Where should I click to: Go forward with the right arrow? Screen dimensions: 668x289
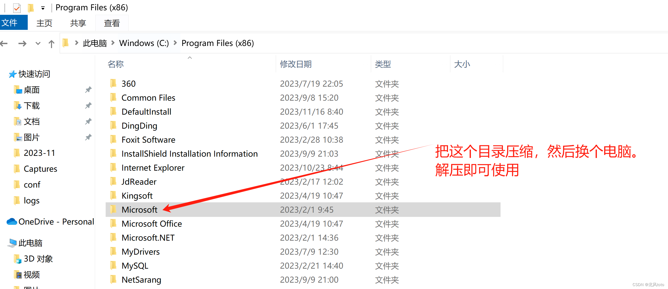coord(22,43)
